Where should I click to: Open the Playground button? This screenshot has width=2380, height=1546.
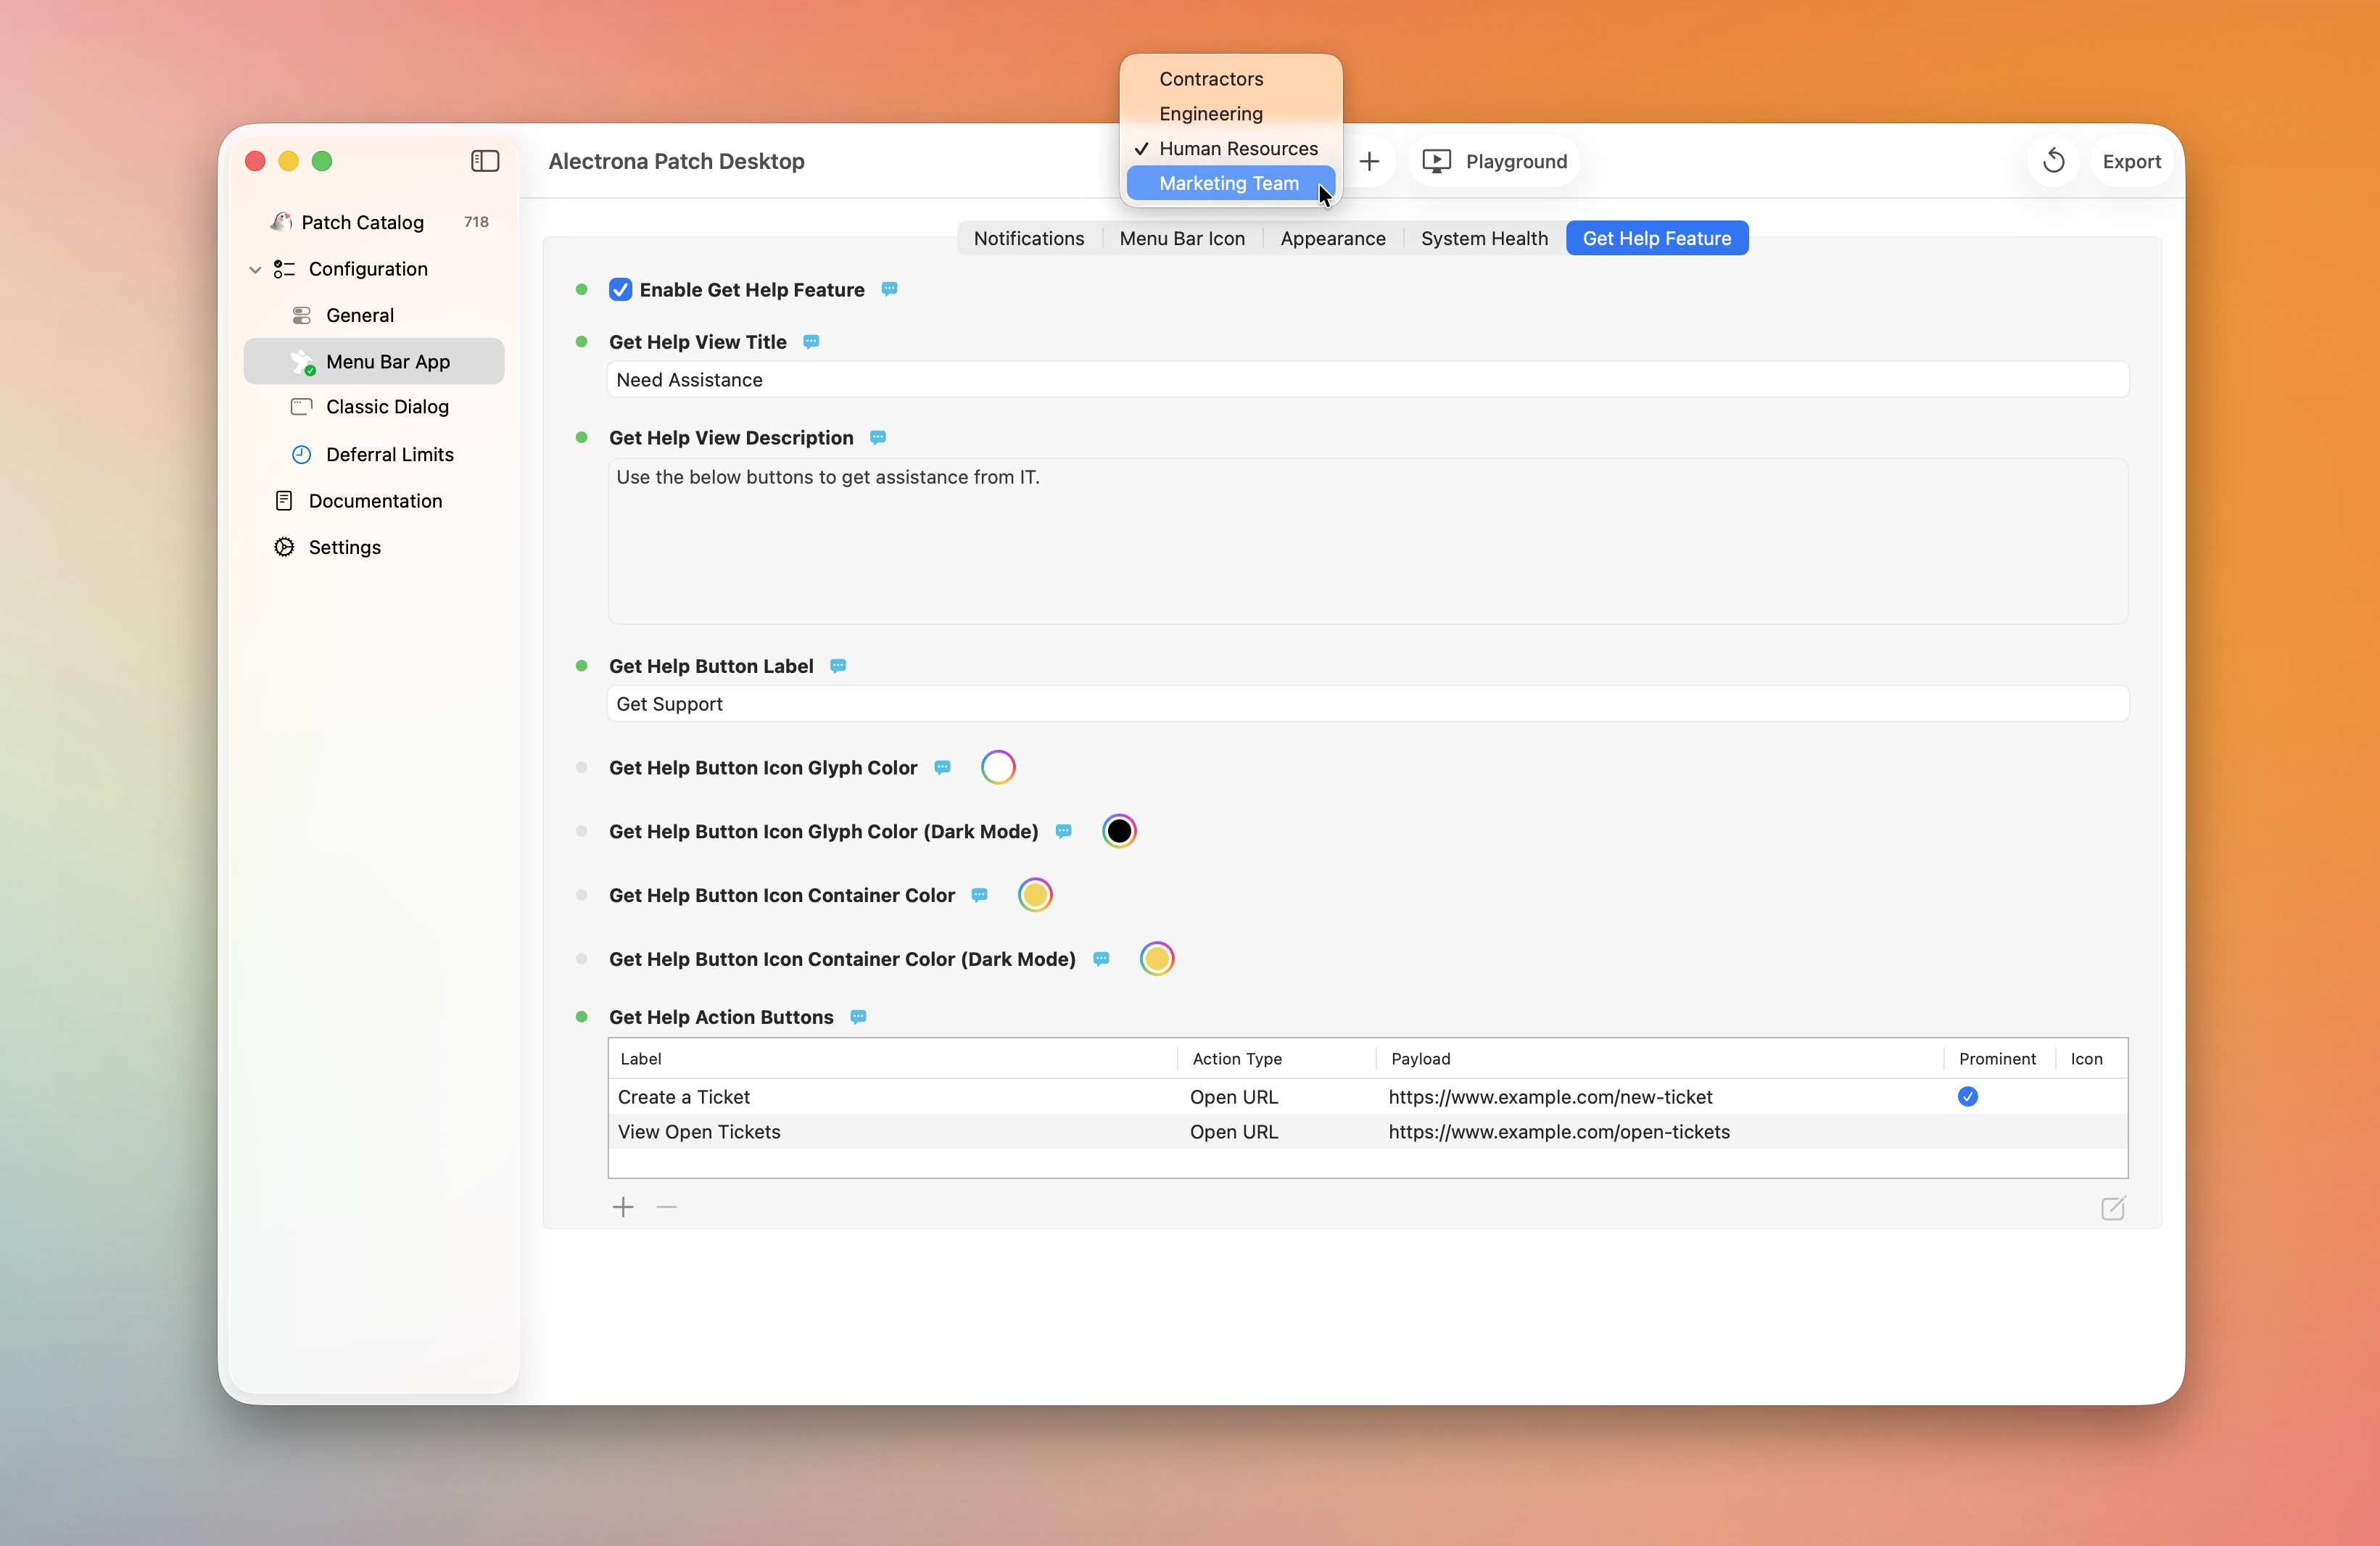pyautogui.click(x=1494, y=161)
